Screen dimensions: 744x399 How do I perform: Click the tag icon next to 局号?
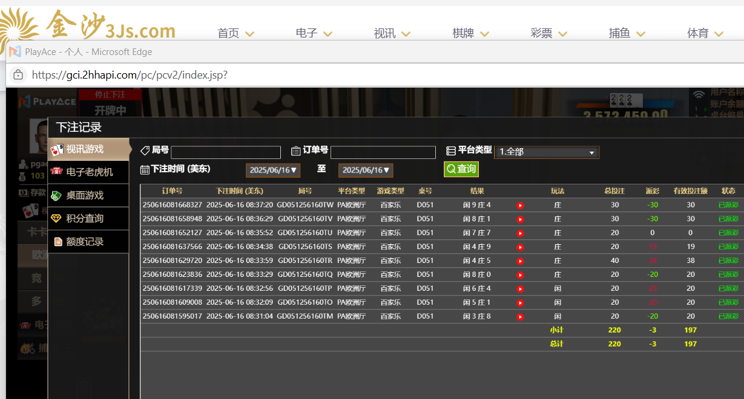click(145, 151)
